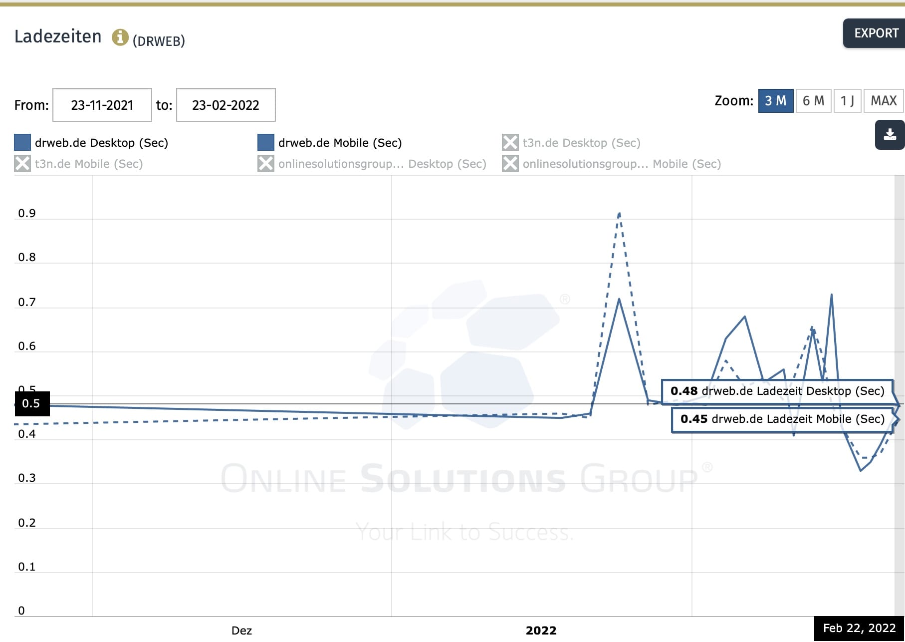Toggle drweb.de Mobile series swatch
Screen dimensions: 905x642
266,142
